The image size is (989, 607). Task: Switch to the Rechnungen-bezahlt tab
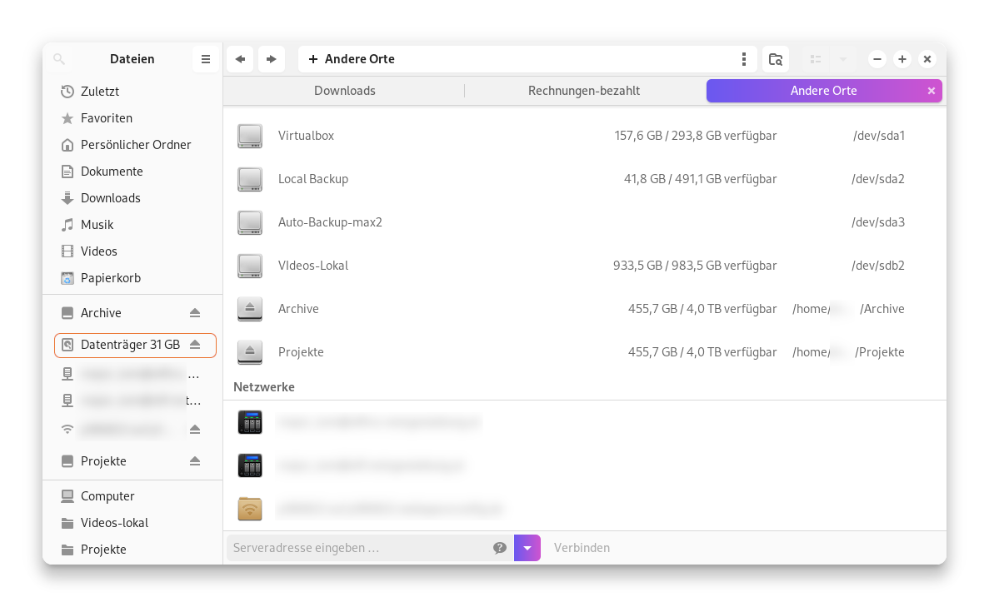click(x=584, y=91)
